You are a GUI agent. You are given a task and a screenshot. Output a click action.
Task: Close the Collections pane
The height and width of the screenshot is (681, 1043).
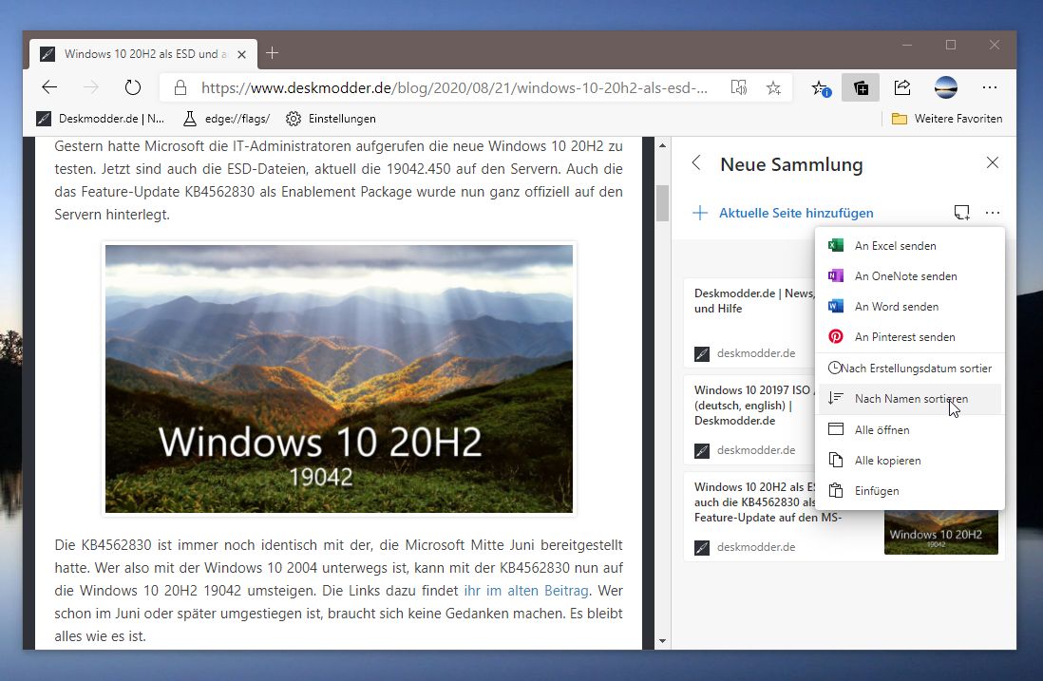[x=993, y=163]
